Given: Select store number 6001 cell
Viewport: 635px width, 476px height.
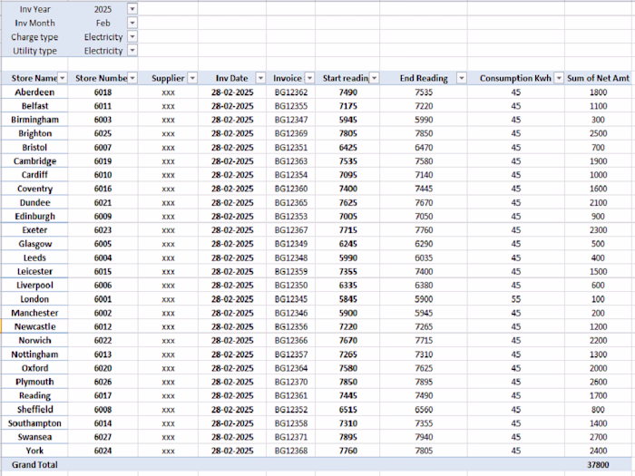Looking at the screenshot, I should click(x=103, y=299).
